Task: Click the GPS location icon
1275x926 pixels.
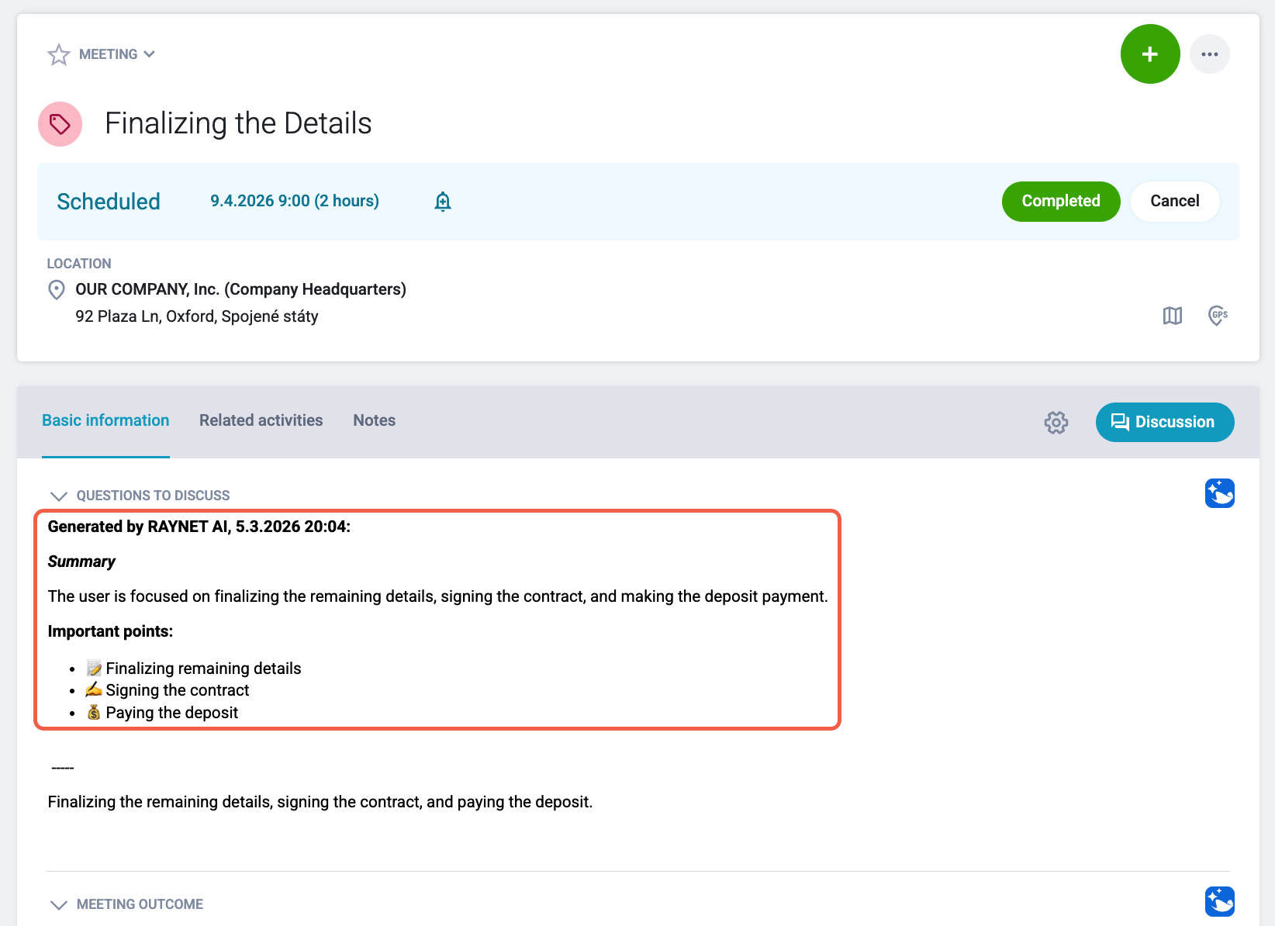Action: pos(1218,316)
